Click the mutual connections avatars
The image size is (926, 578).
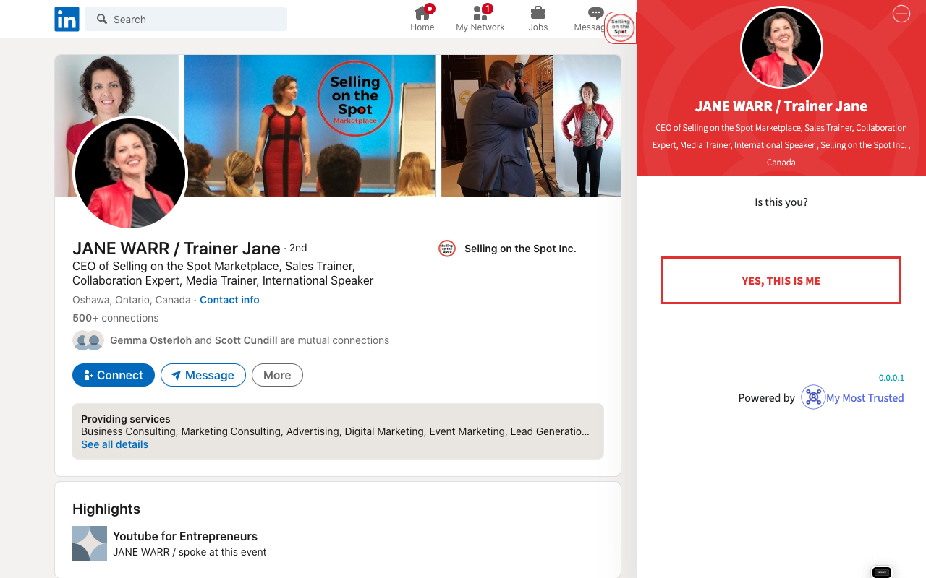point(88,340)
